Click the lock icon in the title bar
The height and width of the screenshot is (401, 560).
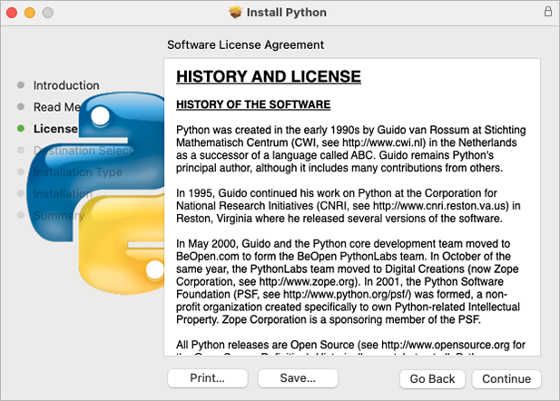click(547, 13)
